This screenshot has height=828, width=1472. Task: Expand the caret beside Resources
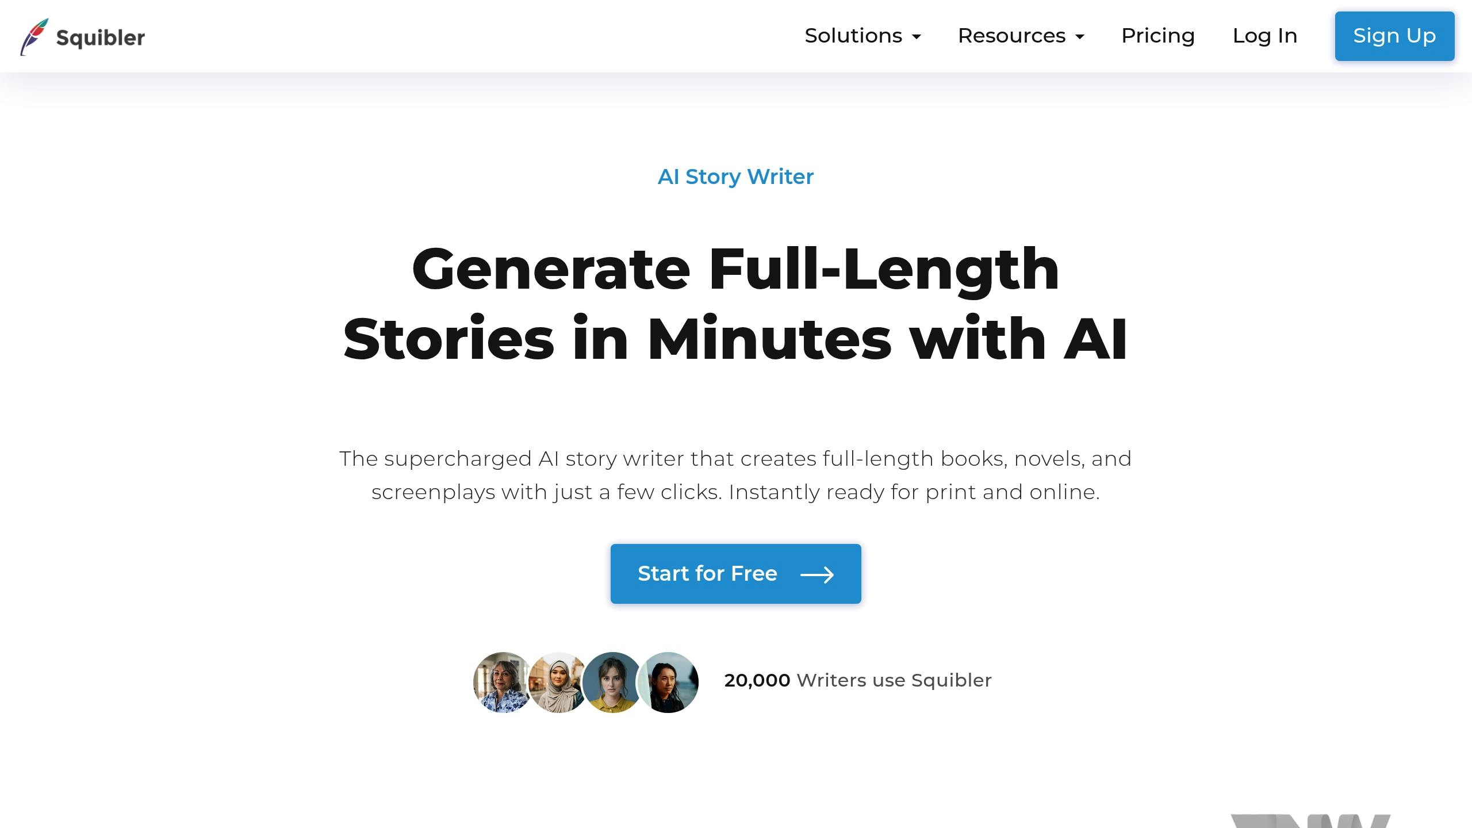[x=1080, y=37]
